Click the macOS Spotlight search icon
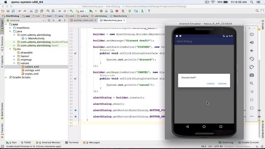 coord(252,2)
